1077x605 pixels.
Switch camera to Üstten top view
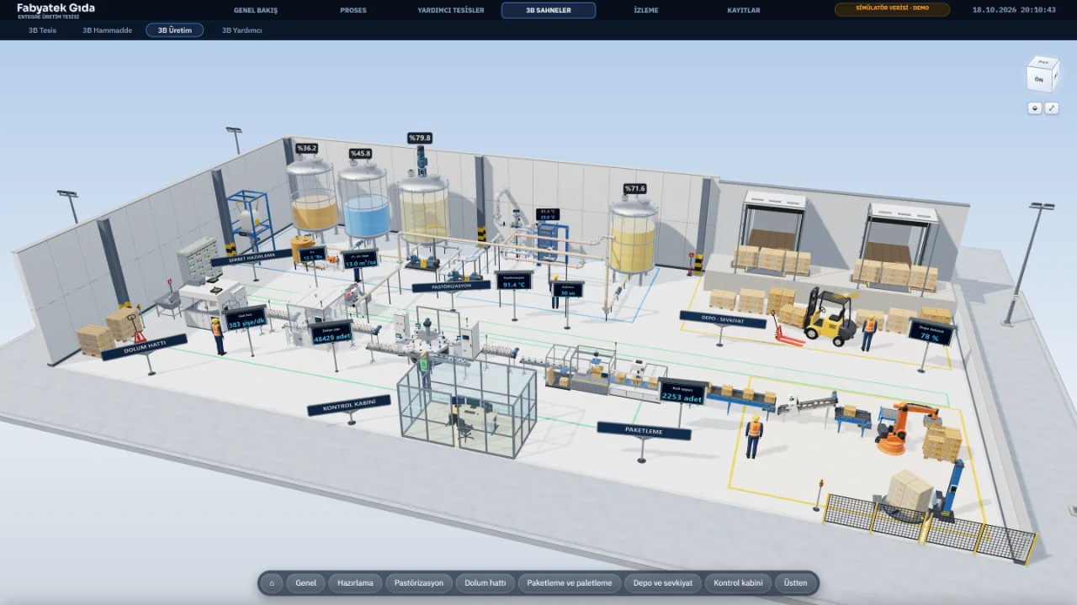[x=795, y=582]
